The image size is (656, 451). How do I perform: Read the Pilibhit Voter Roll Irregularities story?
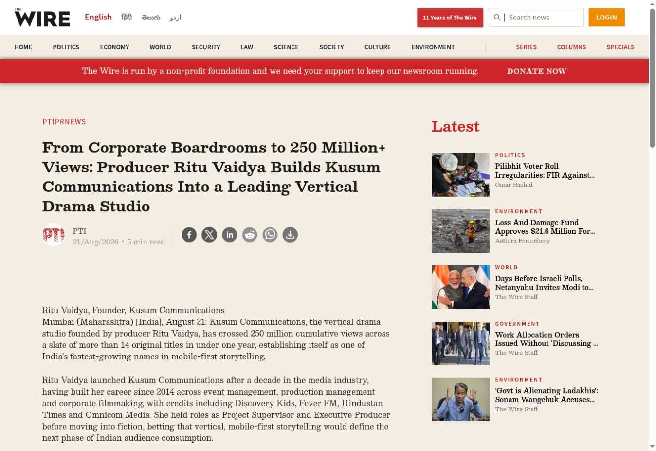(545, 170)
